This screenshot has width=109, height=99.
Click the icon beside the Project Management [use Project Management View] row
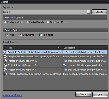(5, 74)
